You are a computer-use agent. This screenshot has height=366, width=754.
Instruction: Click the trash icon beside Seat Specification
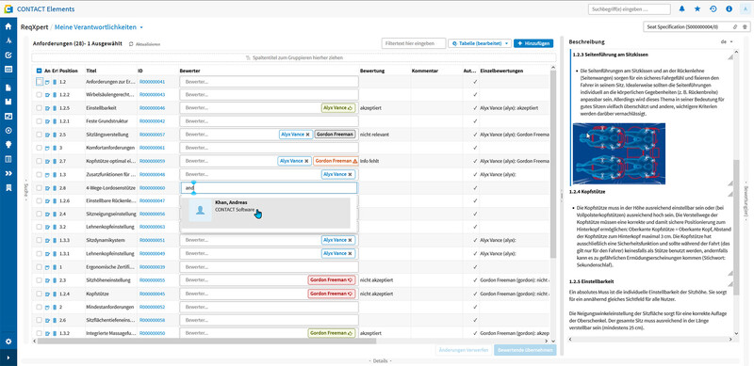pyautogui.click(x=744, y=27)
